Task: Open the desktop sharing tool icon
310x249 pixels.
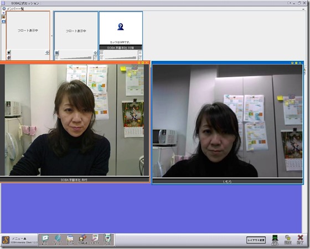Action: tap(70, 240)
